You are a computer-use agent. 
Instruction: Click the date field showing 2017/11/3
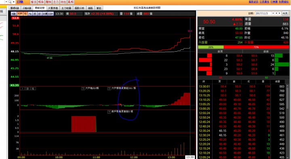coord(264,13)
